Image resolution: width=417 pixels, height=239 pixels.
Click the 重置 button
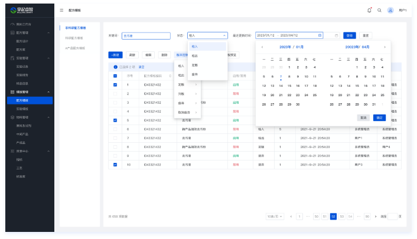[x=366, y=35]
